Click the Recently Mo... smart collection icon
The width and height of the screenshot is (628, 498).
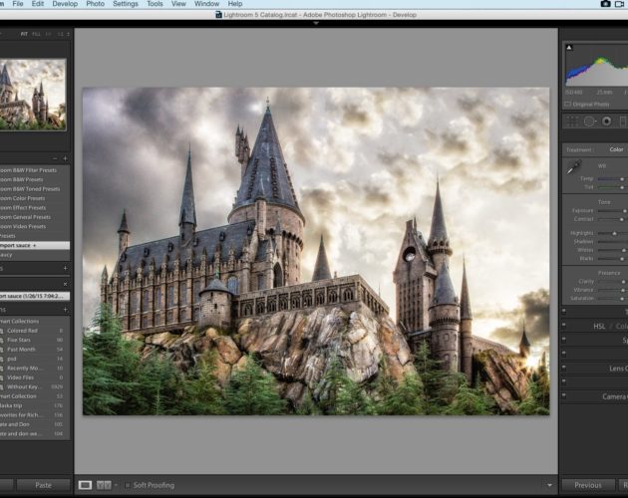(x=2, y=369)
